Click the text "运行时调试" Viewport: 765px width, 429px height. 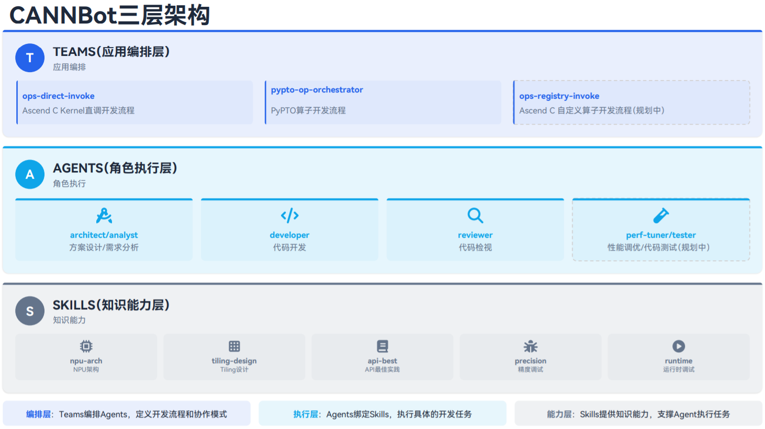click(x=679, y=369)
